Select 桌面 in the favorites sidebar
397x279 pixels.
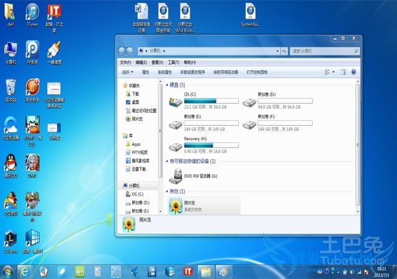click(135, 102)
